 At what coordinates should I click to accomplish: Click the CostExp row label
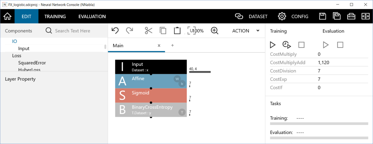pos(279,79)
